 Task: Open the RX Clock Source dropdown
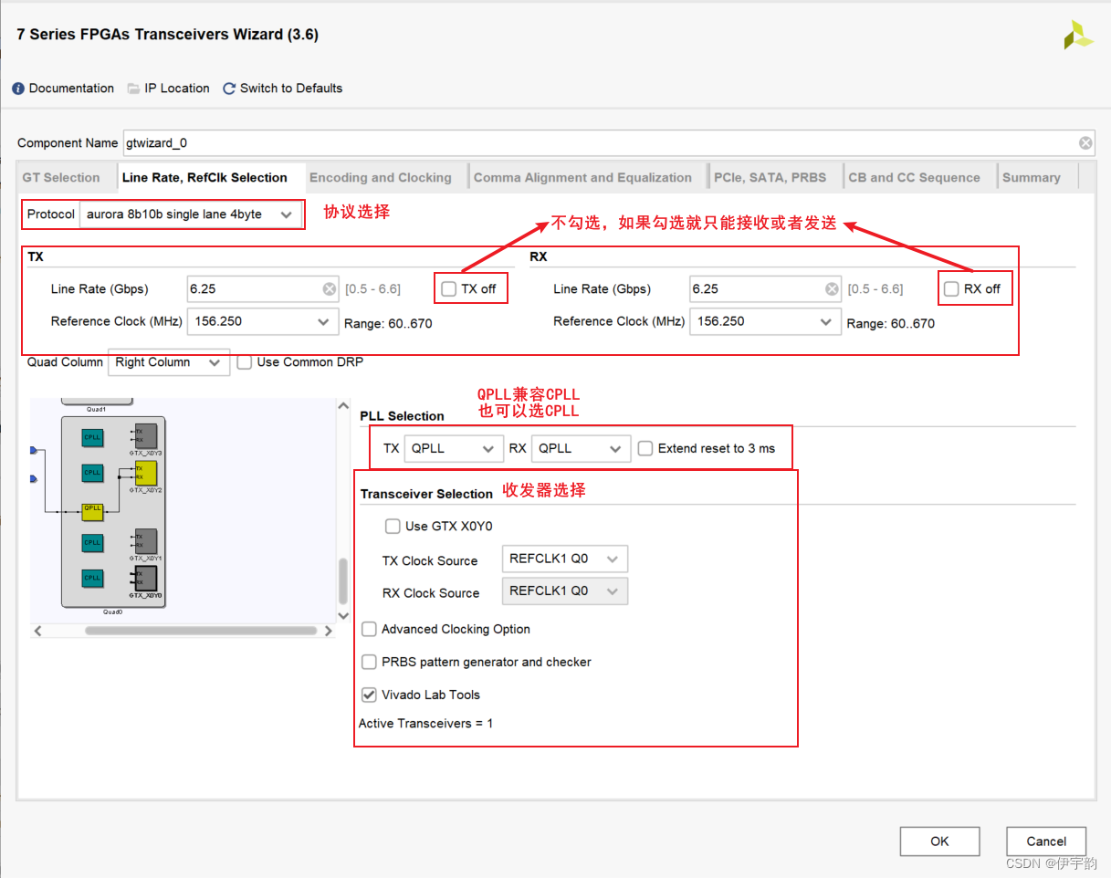(x=565, y=591)
